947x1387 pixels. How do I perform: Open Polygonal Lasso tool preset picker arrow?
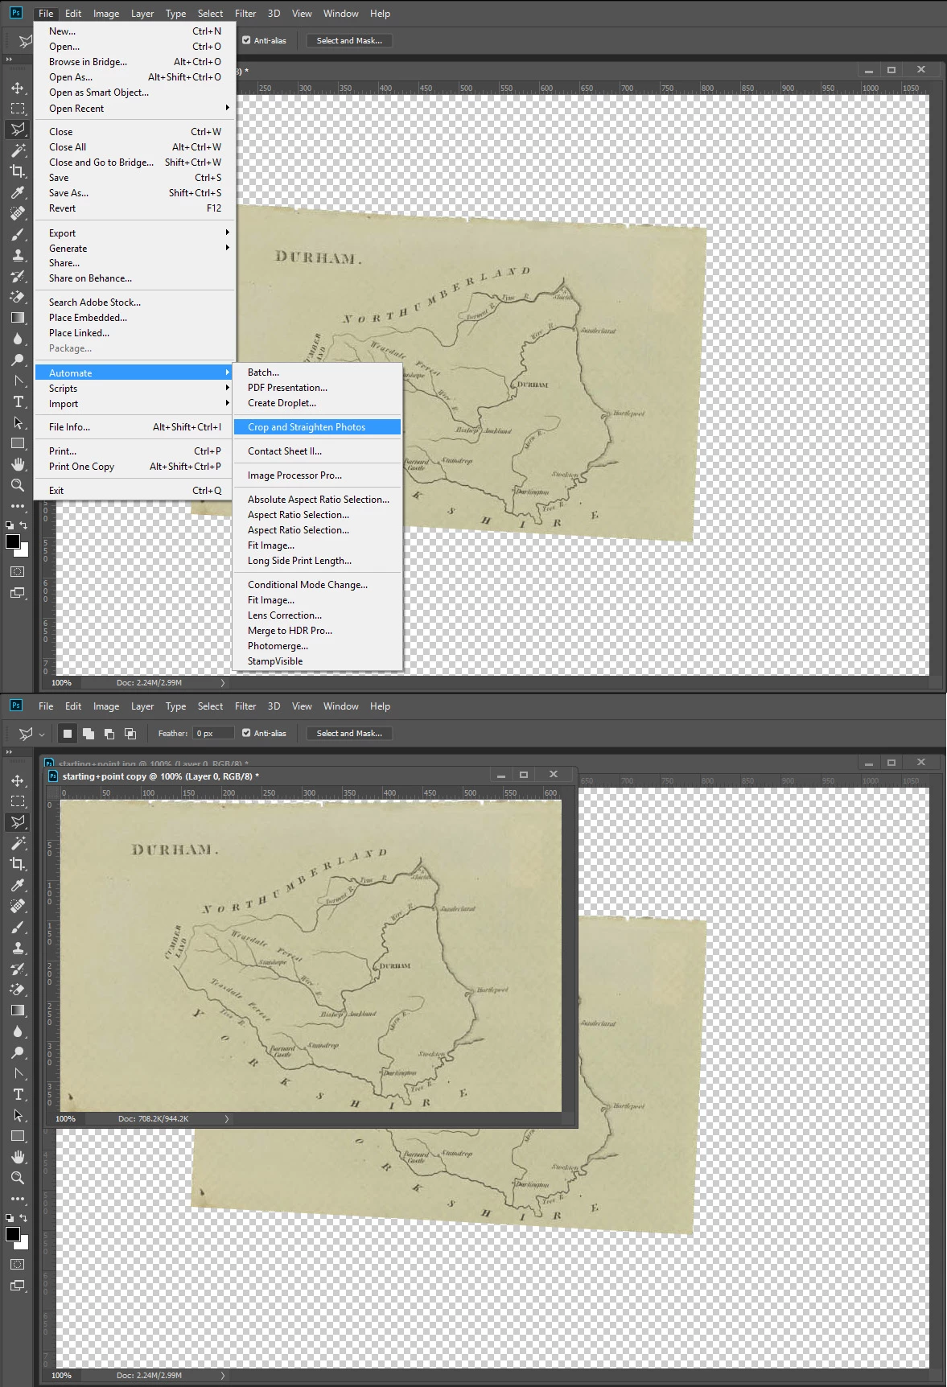pyautogui.click(x=42, y=734)
